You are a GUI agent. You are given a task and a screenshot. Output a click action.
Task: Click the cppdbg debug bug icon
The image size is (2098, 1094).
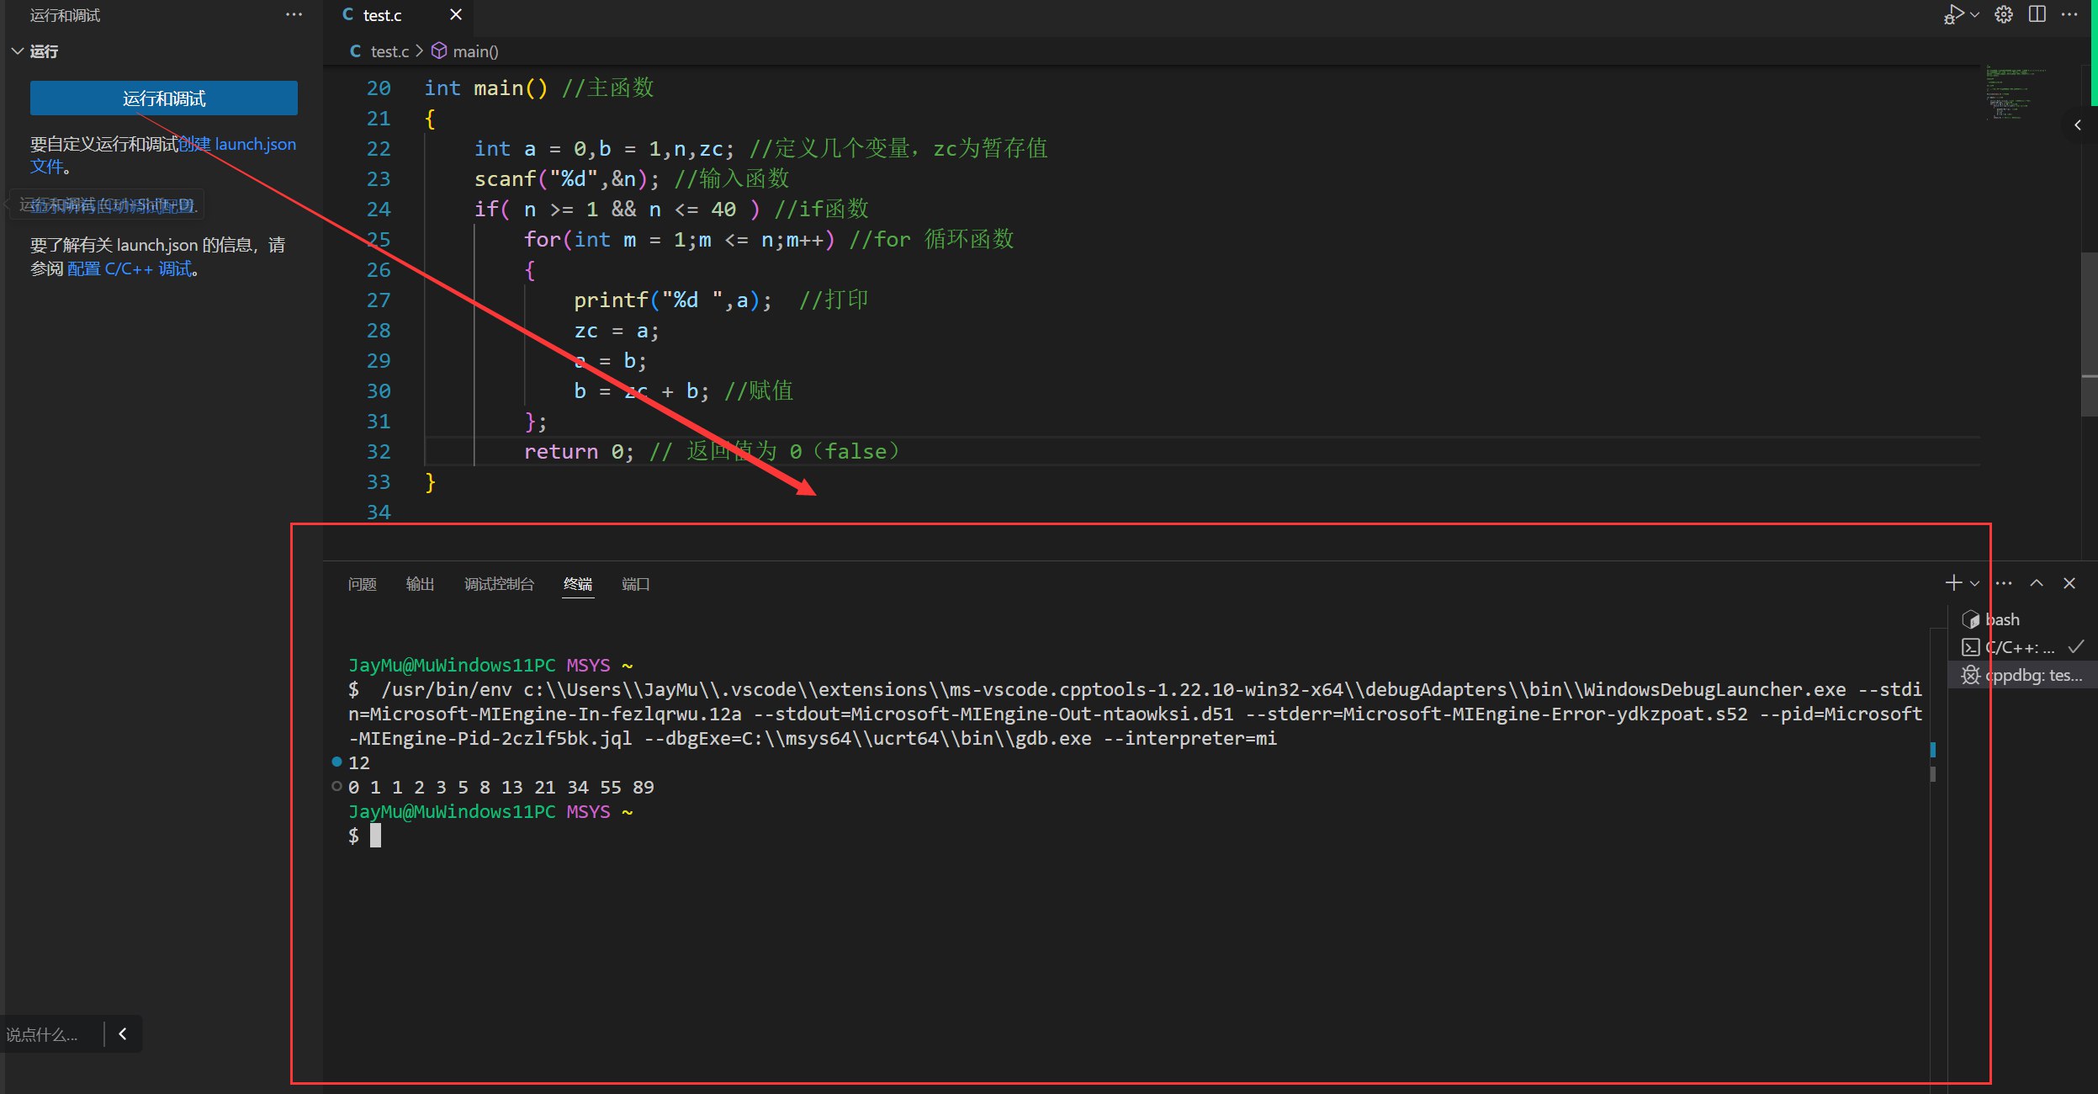(x=1970, y=675)
